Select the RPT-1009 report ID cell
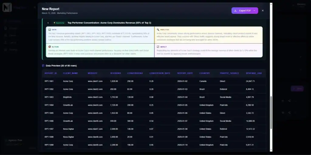The width and height of the screenshot is (311, 155). [x=49, y=145]
